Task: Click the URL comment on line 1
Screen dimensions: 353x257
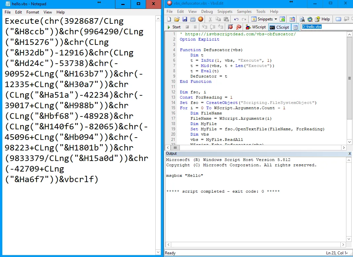Action: coord(238,34)
